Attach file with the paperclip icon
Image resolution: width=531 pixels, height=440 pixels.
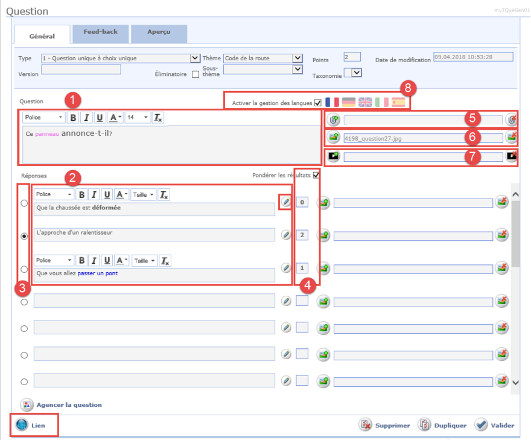click(x=334, y=120)
